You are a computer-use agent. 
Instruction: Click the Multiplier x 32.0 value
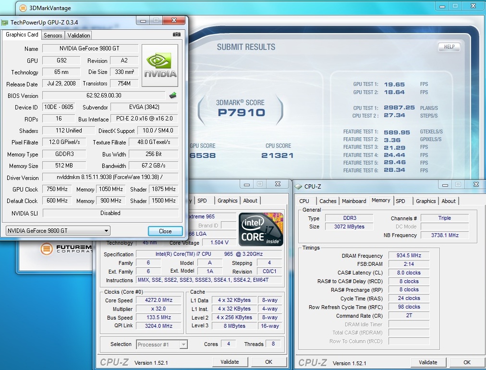coord(158,309)
